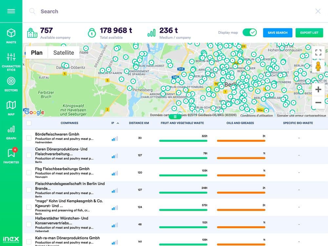Open the Waste section in sidebar
This screenshot has width=328, height=246.
(x=11, y=35)
